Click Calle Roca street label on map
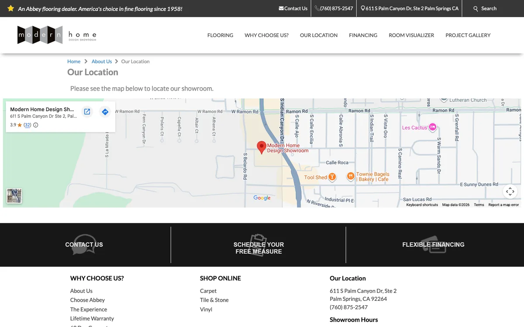The width and height of the screenshot is (524, 327). pyautogui.click(x=337, y=163)
